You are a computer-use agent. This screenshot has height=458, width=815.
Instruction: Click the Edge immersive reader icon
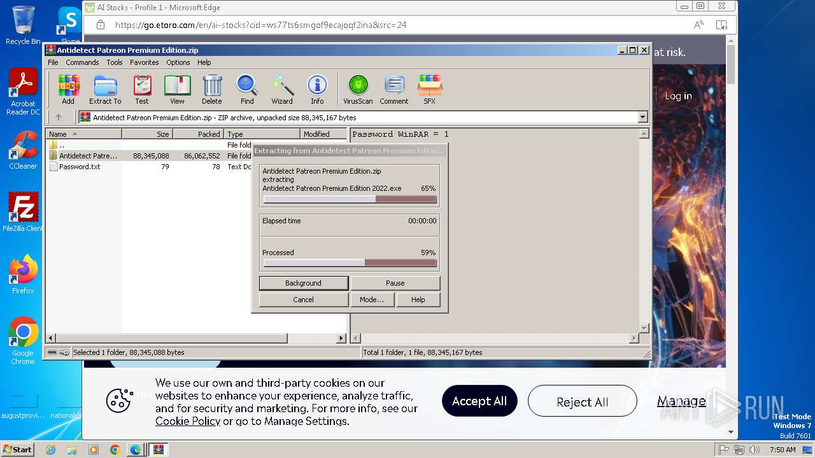(721, 25)
